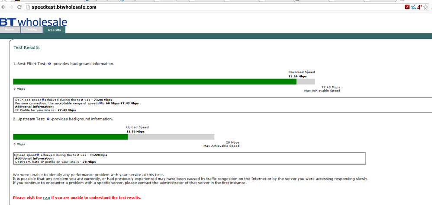Click '2. Upstream Test:' heading text
Image resolution: width=432 pixels, height=205 pixels.
[x=29, y=119]
